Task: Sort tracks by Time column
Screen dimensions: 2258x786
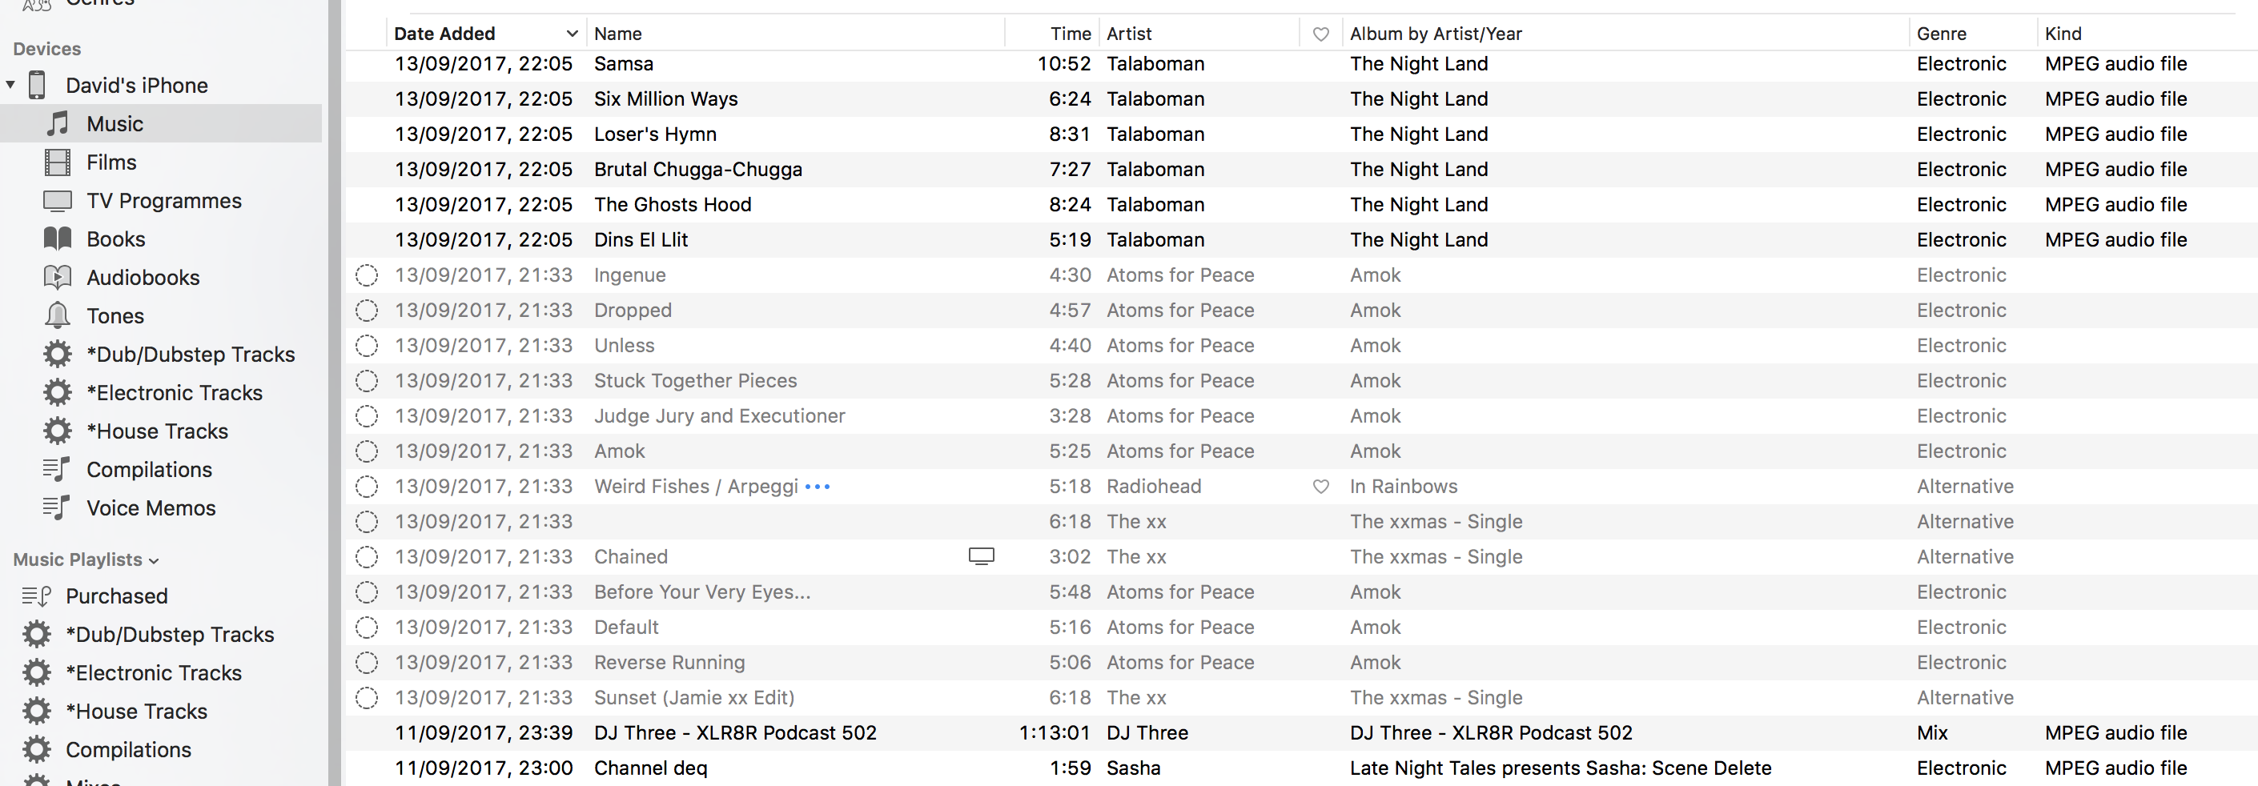Action: coord(1071,34)
